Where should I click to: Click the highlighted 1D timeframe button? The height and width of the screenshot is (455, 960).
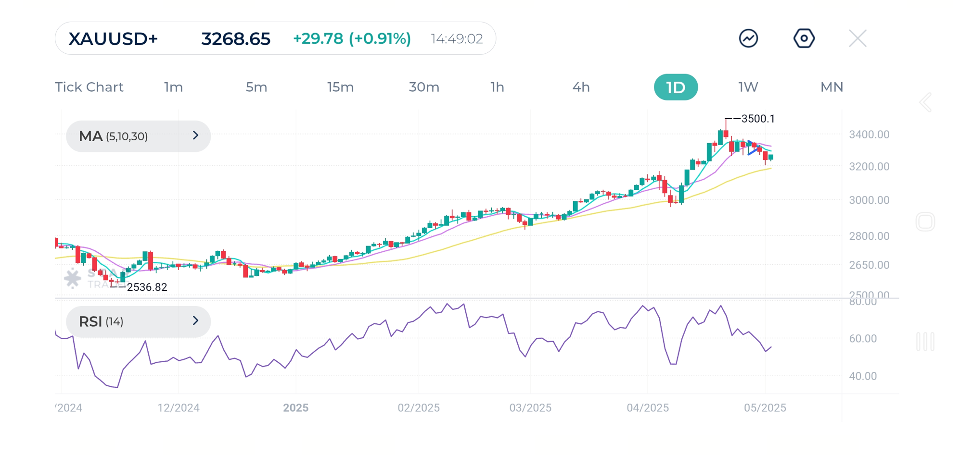coord(676,87)
